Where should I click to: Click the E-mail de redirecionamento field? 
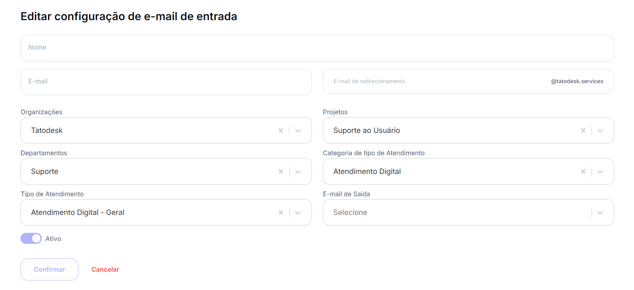pyautogui.click(x=436, y=81)
